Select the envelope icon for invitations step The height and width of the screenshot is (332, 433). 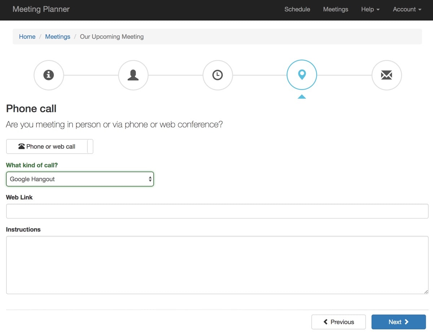click(386, 75)
